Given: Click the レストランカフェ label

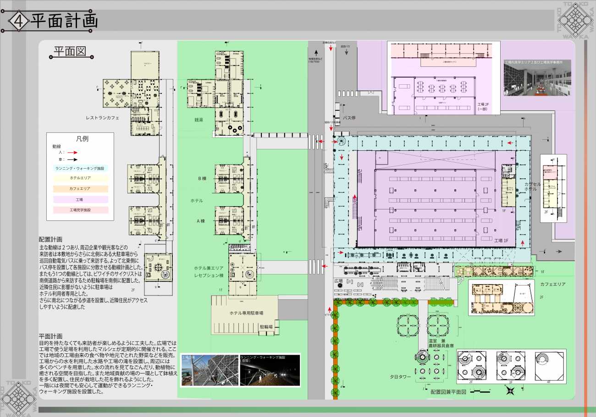Looking at the screenshot, I should (x=102, y=118).
